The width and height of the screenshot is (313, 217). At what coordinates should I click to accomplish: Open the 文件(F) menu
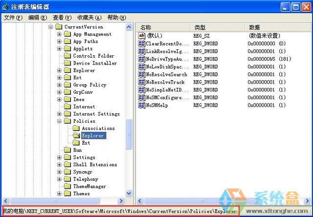[13, 18]
